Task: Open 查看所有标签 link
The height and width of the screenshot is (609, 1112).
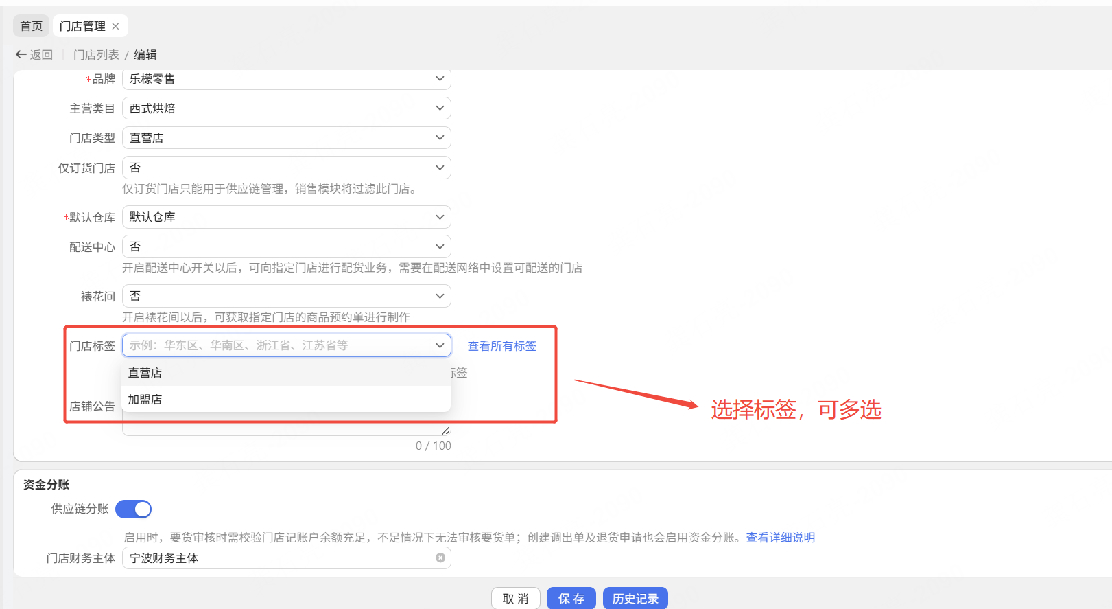Action: point(502,346)
